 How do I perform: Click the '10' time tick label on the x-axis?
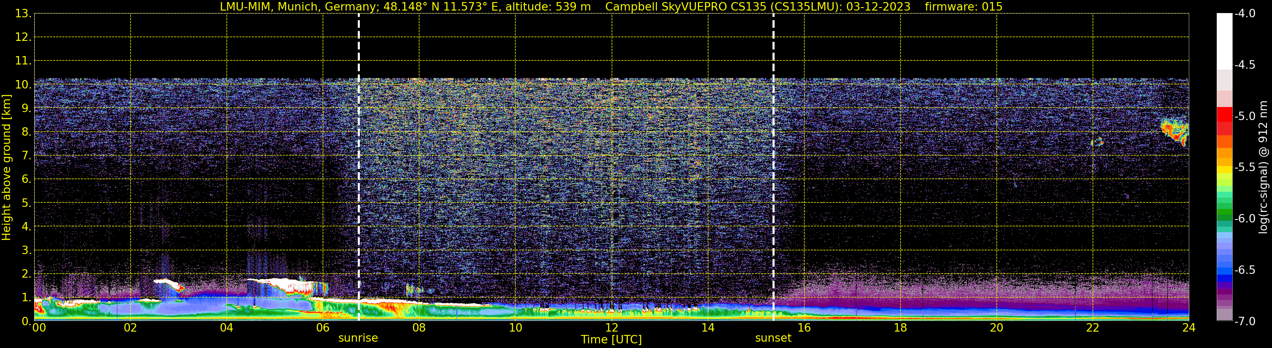[x=516, y=328]
